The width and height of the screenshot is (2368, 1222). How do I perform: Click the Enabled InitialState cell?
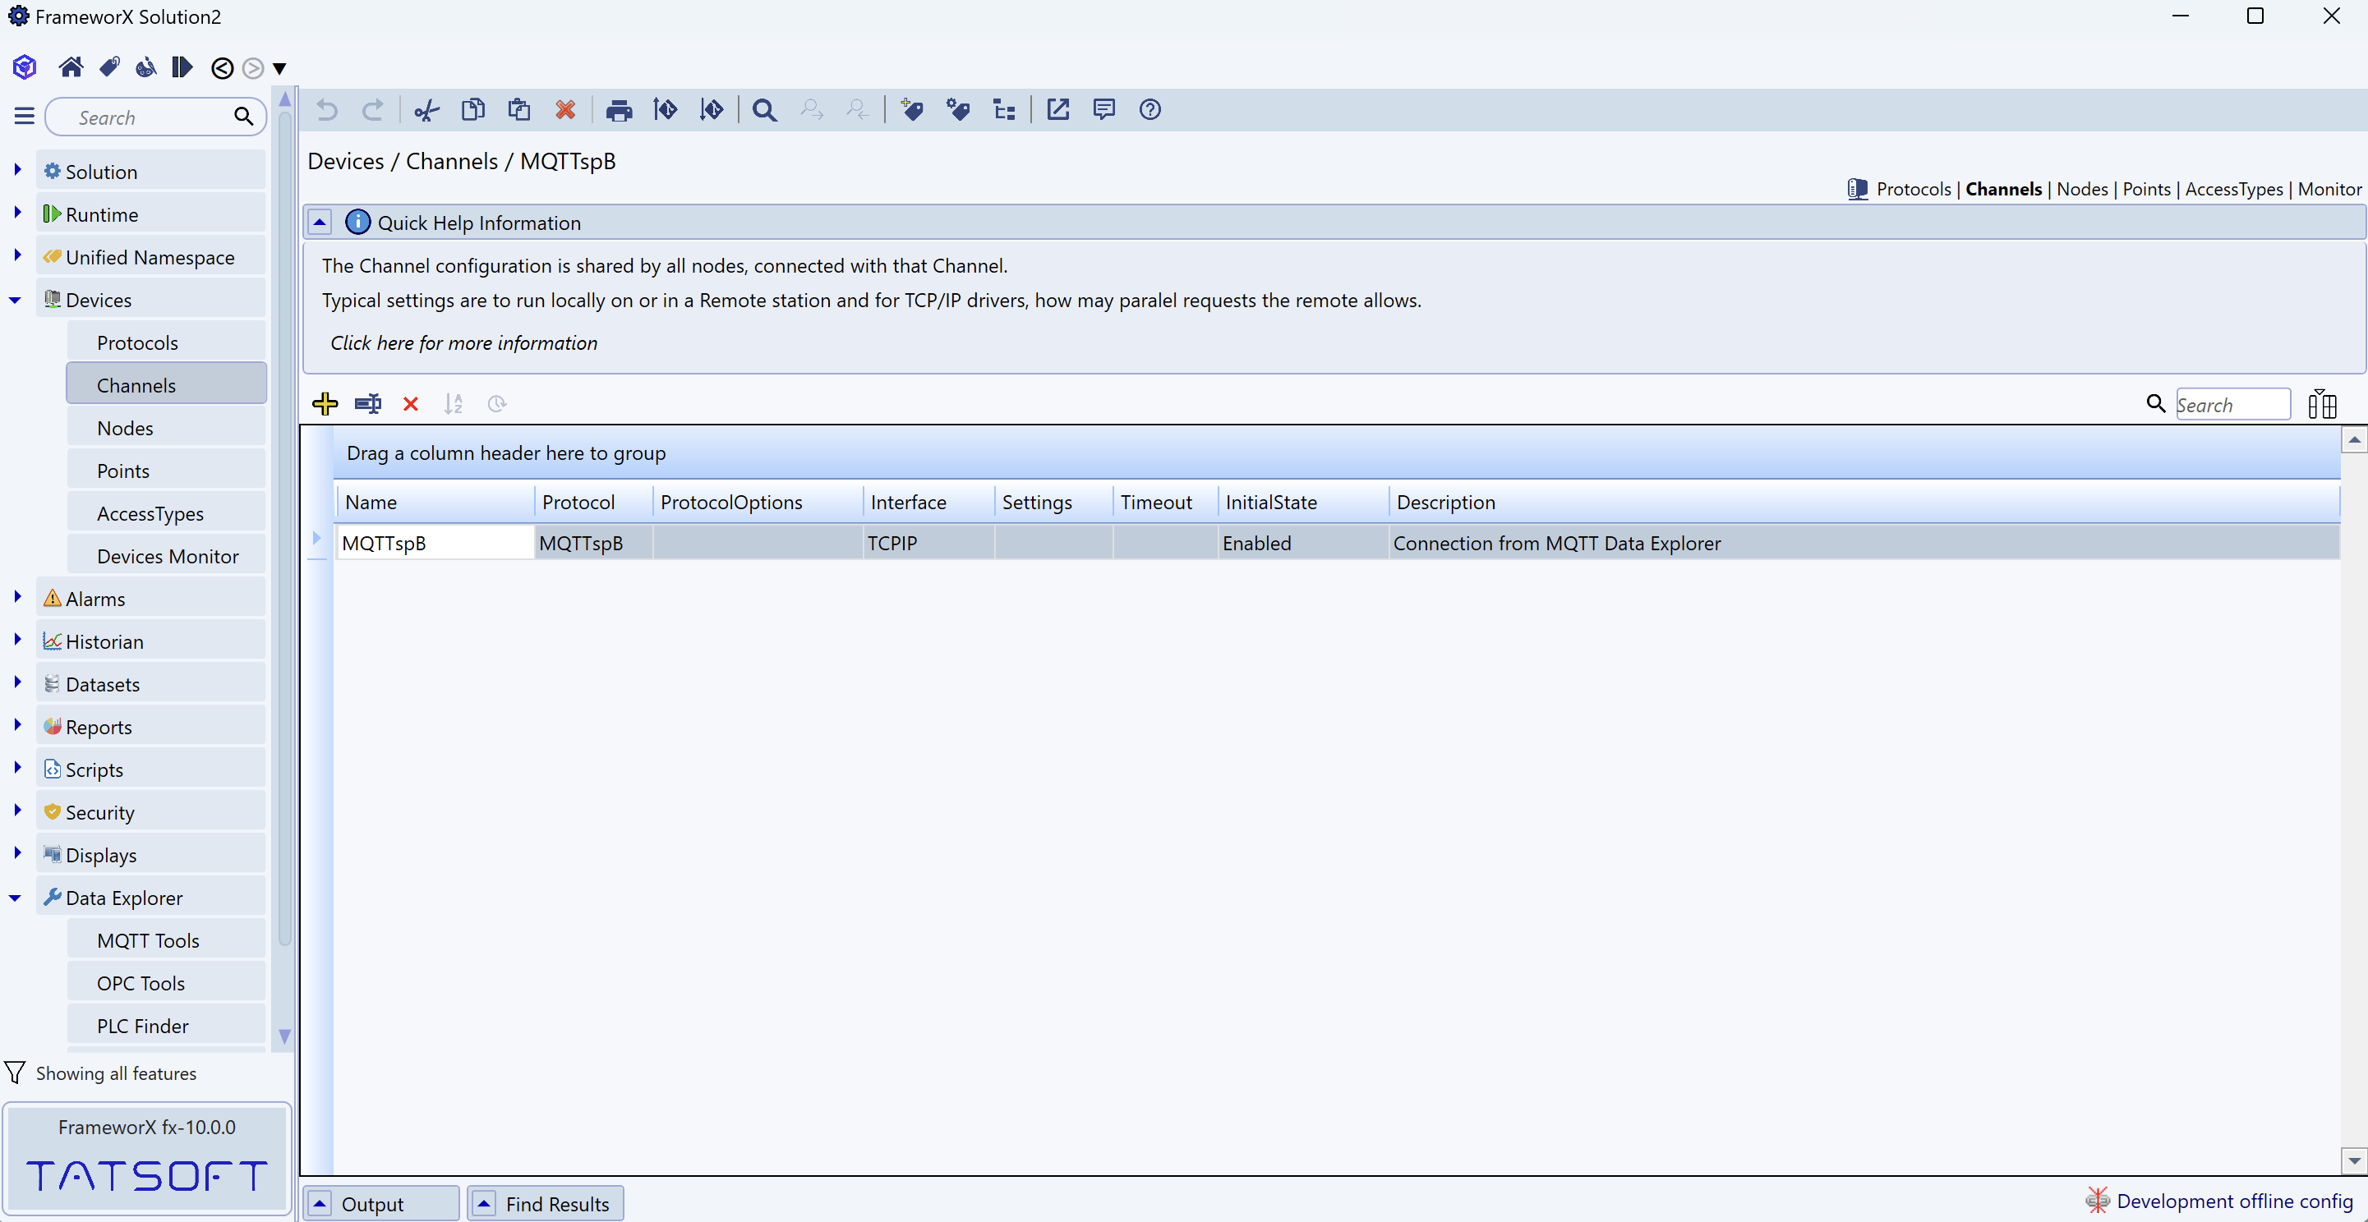pyautogui.click(x=1302, y=542)
